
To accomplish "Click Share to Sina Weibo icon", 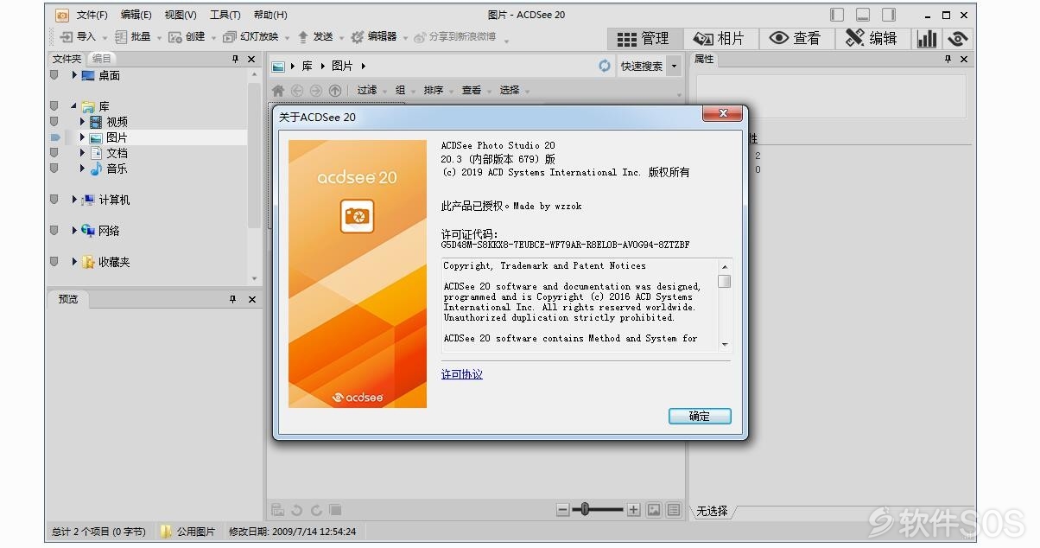I will pyautogui.click(x=421, y=38).
